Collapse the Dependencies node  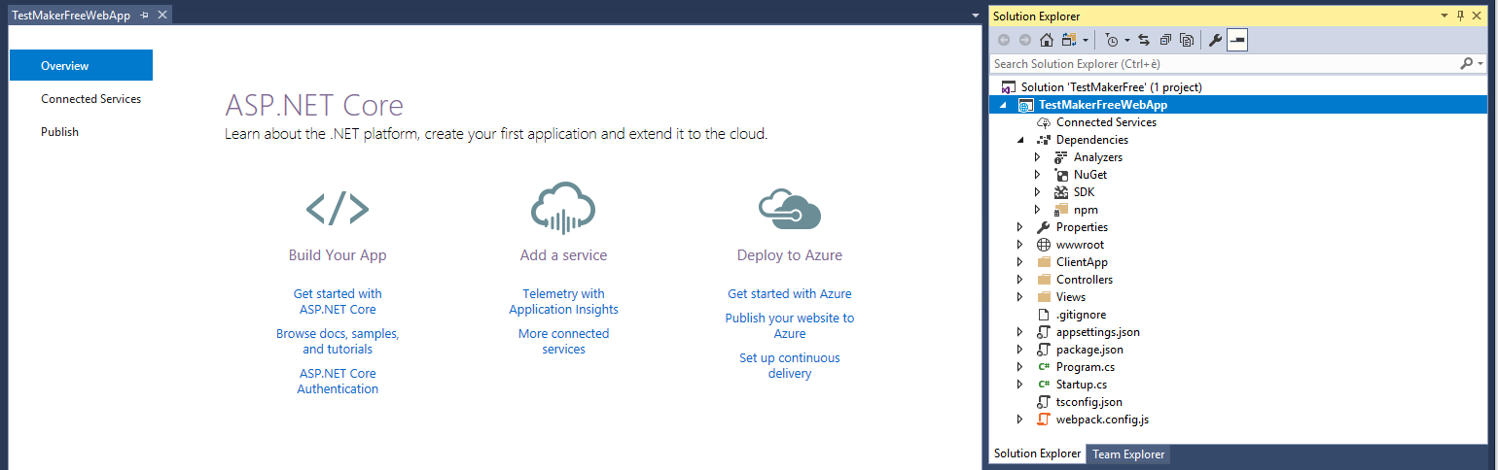1020,140
